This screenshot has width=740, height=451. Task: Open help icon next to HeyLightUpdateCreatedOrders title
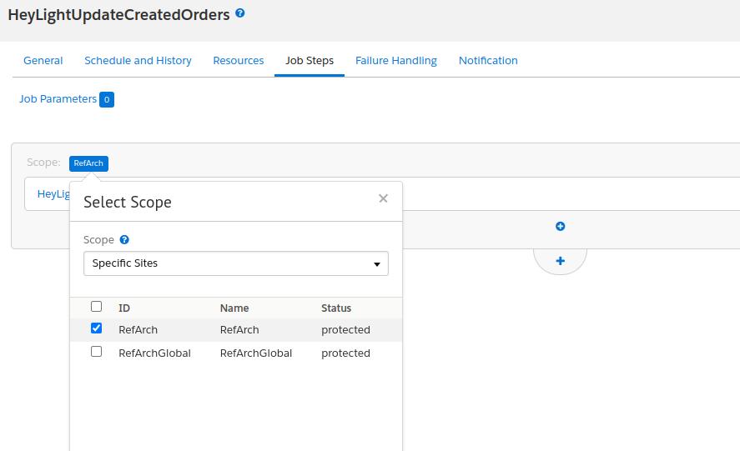click(240, 13)
